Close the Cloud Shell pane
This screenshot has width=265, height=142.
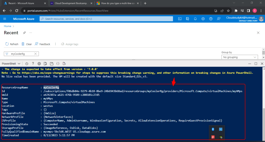click(262, 64)
